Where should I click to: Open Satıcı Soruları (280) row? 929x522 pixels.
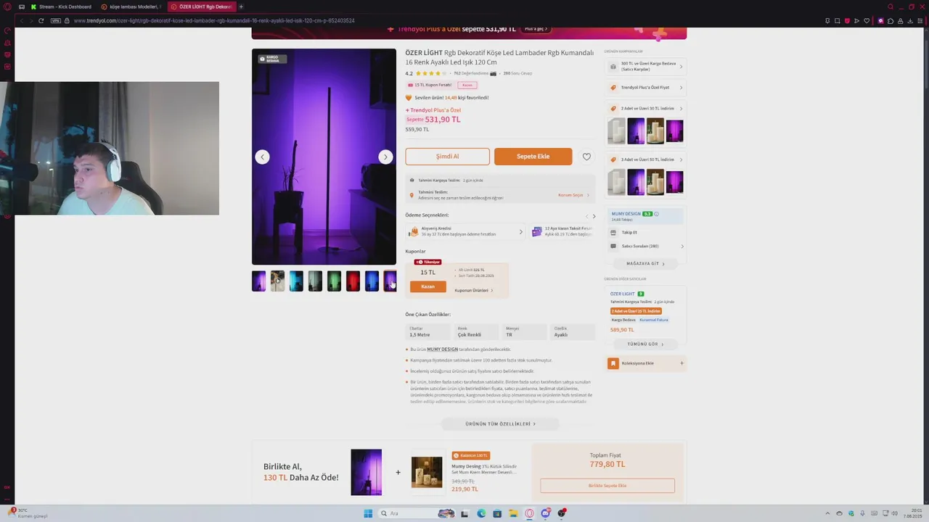(x=646, y=246)
